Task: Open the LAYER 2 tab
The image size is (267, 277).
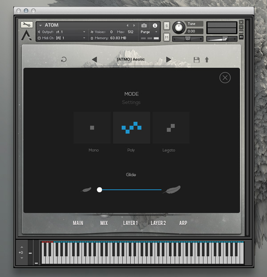Action: [x=158, y=223]
